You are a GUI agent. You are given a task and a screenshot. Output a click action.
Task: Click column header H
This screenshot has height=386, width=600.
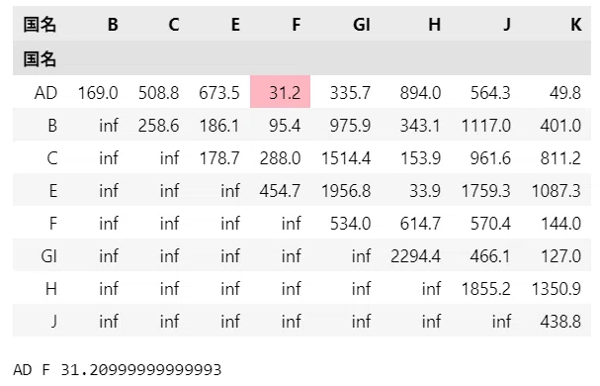434,25
